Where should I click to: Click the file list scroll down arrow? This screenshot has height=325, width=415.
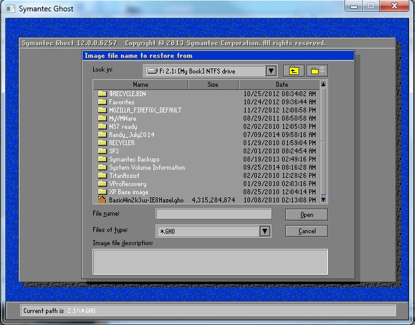323,199
